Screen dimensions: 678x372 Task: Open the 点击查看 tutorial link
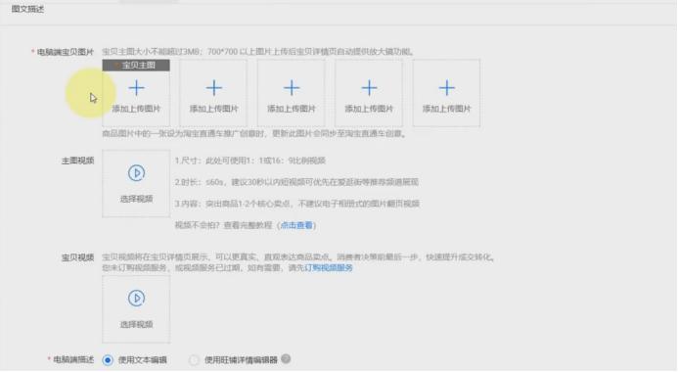pos(296,225)
